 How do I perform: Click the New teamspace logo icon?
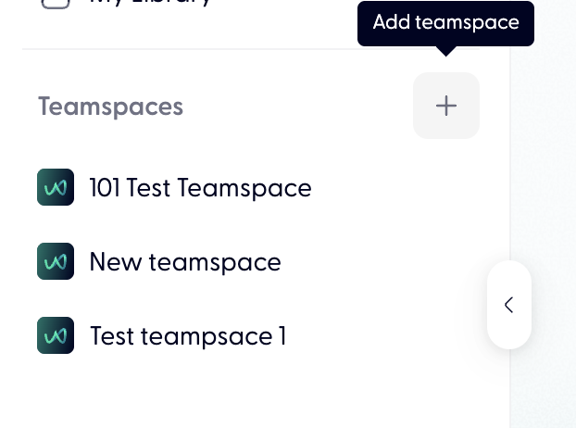(x=56, y=261)
